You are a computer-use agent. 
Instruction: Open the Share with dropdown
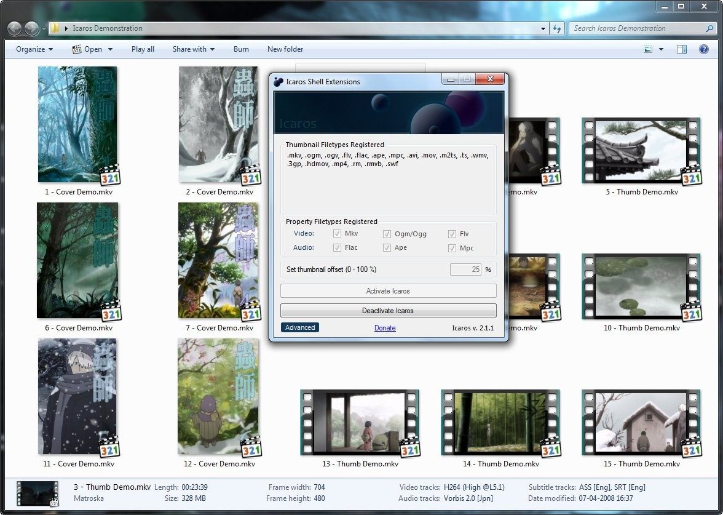193,49
